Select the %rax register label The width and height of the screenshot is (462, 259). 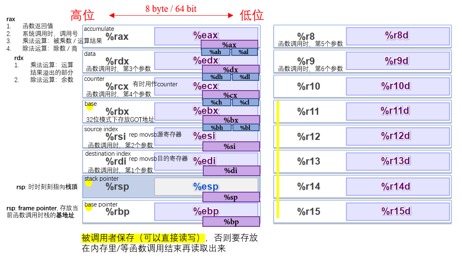(x=117, y=36)
